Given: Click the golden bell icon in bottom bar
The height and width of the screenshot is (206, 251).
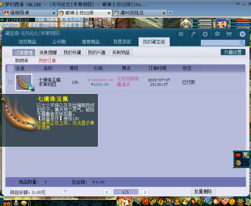Looking at the screenshot, I should click(x=201, y=202).
